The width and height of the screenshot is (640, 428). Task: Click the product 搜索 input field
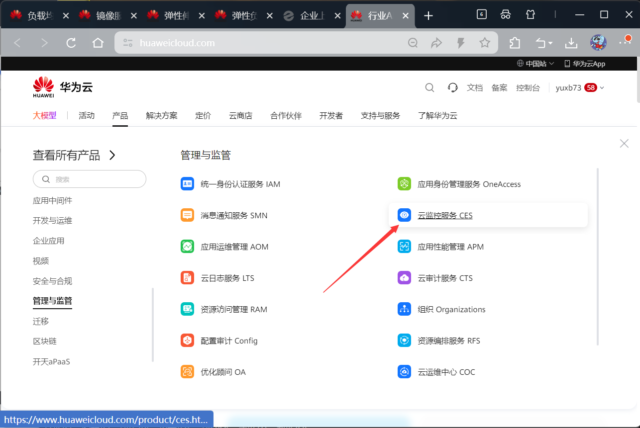tap(90, 179)
